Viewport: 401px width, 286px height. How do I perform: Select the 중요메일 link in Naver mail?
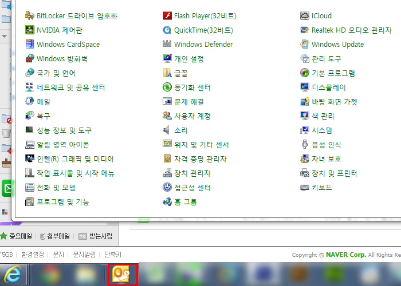point(21,236)
